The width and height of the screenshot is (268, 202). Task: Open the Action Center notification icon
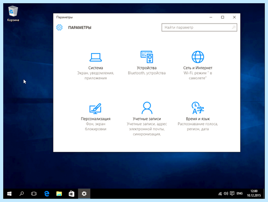point(232,194)
